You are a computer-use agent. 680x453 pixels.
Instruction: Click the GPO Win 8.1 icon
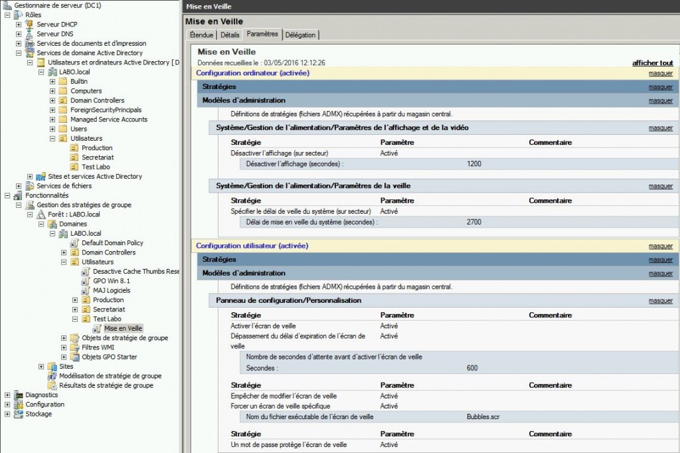point(86,281)
